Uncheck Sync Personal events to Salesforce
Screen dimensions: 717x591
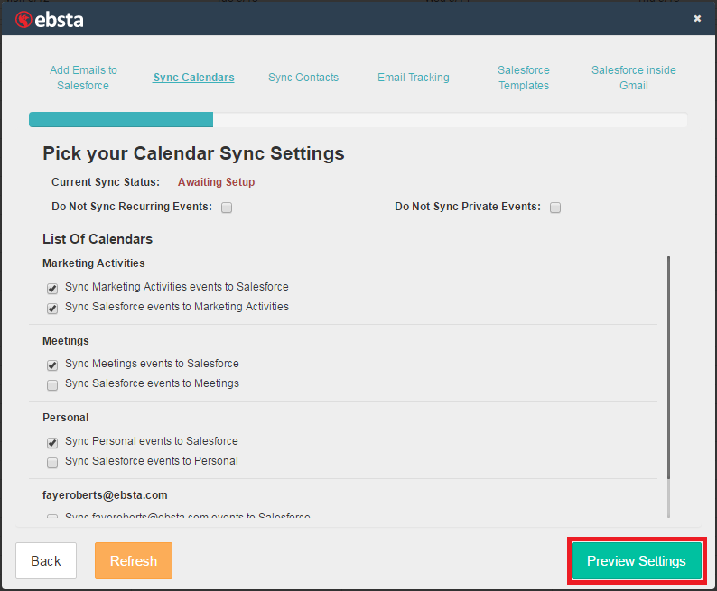point(52,442)
